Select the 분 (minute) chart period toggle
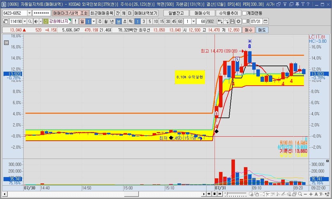The image size is (332, 199). pyautogui.click(x=118, y=21)
